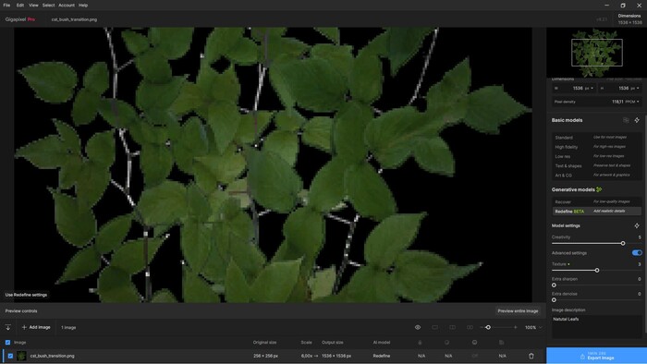Open the 100% zoom level dropdown
The image size is (647, 364).
[x=533, y=327]
